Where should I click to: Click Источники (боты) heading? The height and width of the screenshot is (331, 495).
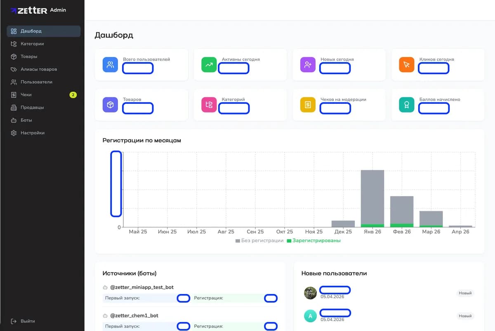[130, 273]
